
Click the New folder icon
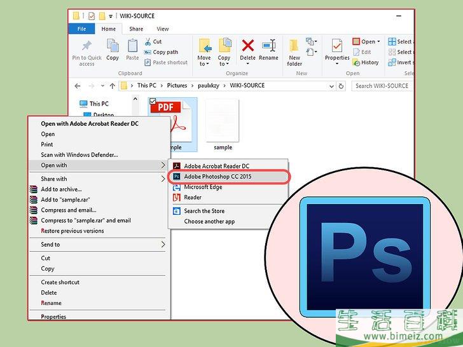click(x=294, y=46)
